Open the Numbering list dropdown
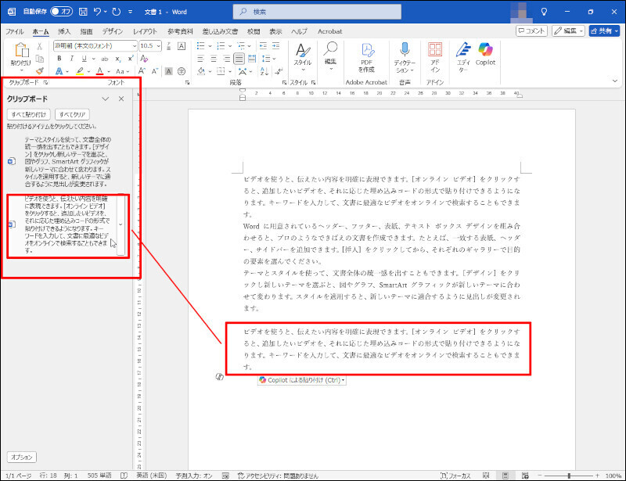The image size is (626, 481). coord(230,46)
